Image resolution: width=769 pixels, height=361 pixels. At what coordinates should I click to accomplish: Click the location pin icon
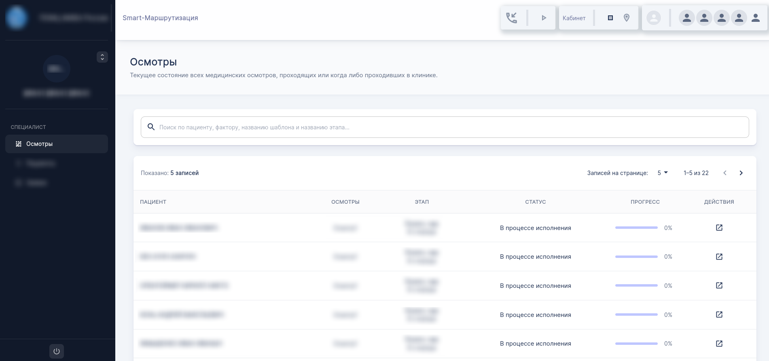(x=627, y=18)
